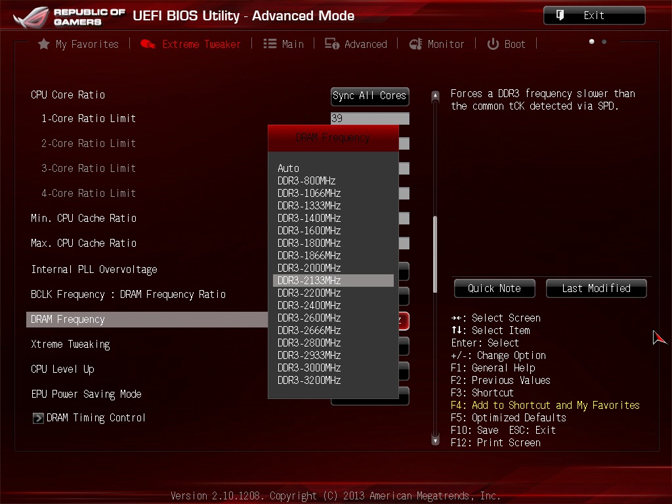Pick the DDR3-2400MHz option
672x504 pixels.
pos(309,306)
